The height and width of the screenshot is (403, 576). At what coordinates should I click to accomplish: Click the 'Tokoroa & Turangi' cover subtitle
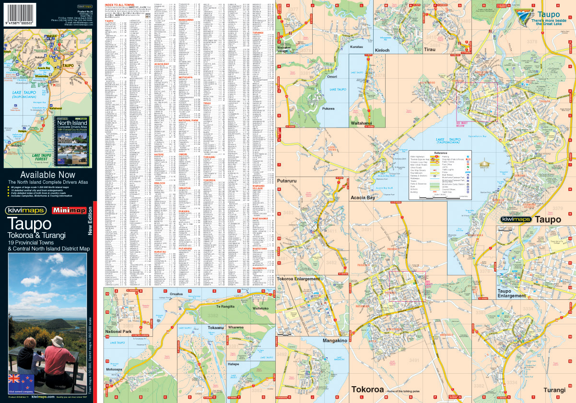coord(36,236)
